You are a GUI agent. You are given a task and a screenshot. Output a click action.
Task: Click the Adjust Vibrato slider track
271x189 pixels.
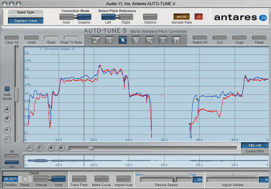[232, 180]
